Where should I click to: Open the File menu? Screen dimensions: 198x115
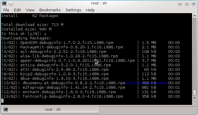6,10
